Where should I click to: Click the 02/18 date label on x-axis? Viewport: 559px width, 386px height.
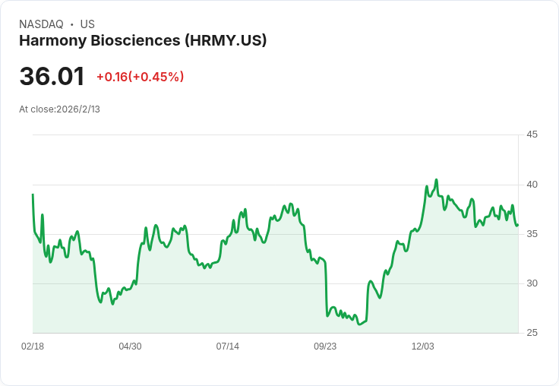33,346
